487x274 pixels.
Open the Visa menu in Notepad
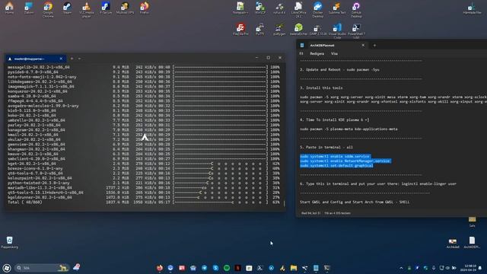[334, 54]
